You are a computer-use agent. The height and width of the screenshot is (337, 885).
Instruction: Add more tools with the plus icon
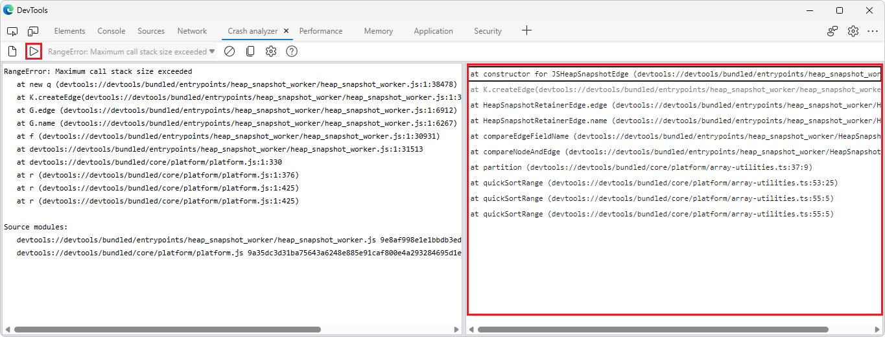tap(527, 30)
